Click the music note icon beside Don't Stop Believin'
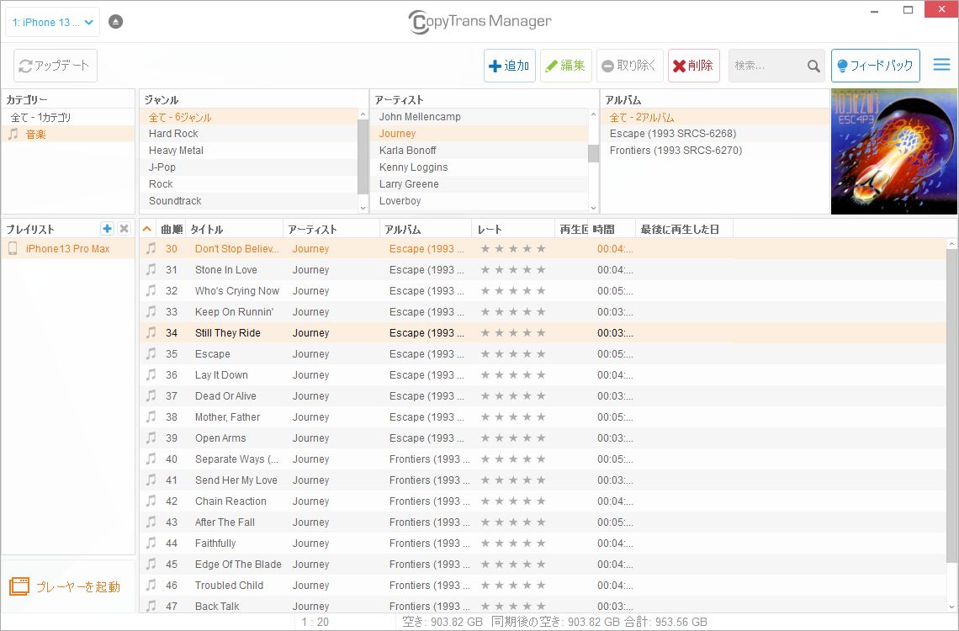The height and width of the screenshot is (631, 959). [151, 248]
